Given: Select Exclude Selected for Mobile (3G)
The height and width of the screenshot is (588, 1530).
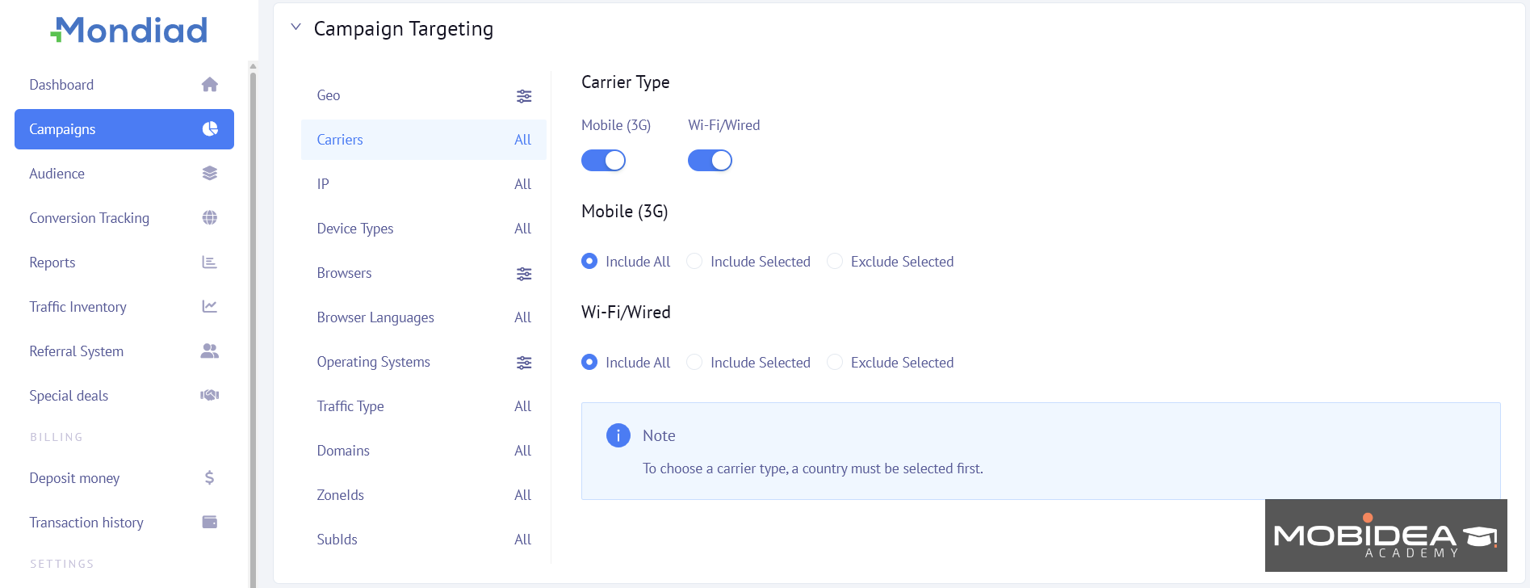Looking at the screenshot, I should (835, 261).
